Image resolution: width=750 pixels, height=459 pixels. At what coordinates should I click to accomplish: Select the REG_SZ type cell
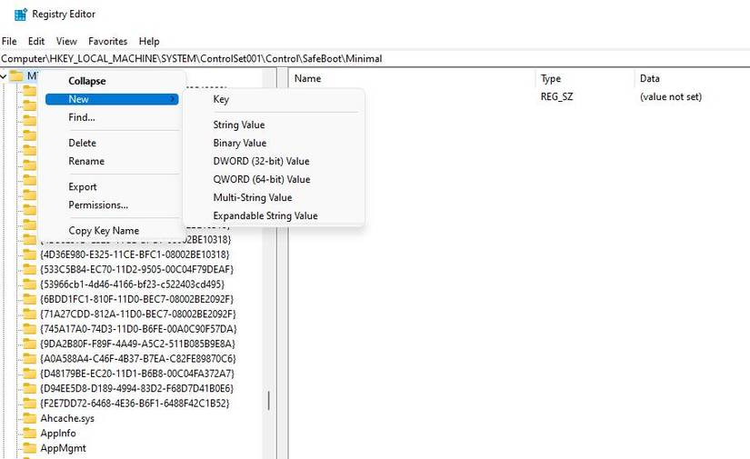click(556, 96)
